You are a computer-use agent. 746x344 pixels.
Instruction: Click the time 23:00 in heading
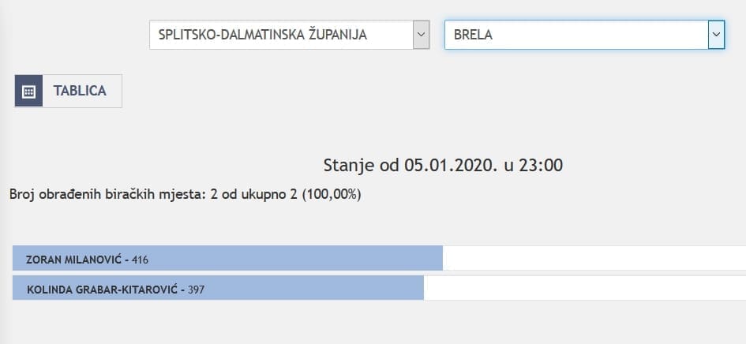click(x=543, y=165)
